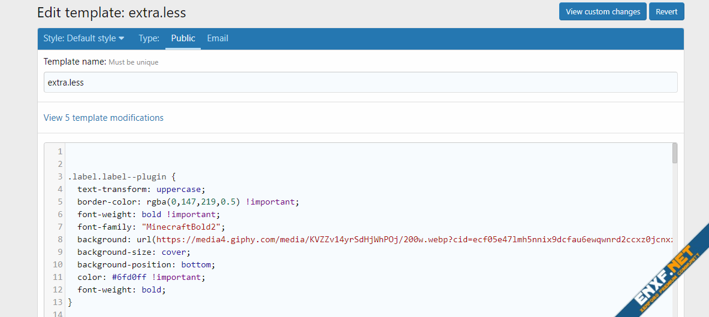709x317 pixels.
Task: Click the background-size: cover line
Action: (x=132, y=252)
